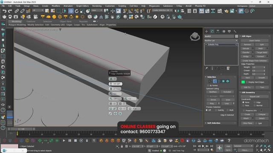Click the Edge Chamfer Amount caddy field

[x=116, y=84]
